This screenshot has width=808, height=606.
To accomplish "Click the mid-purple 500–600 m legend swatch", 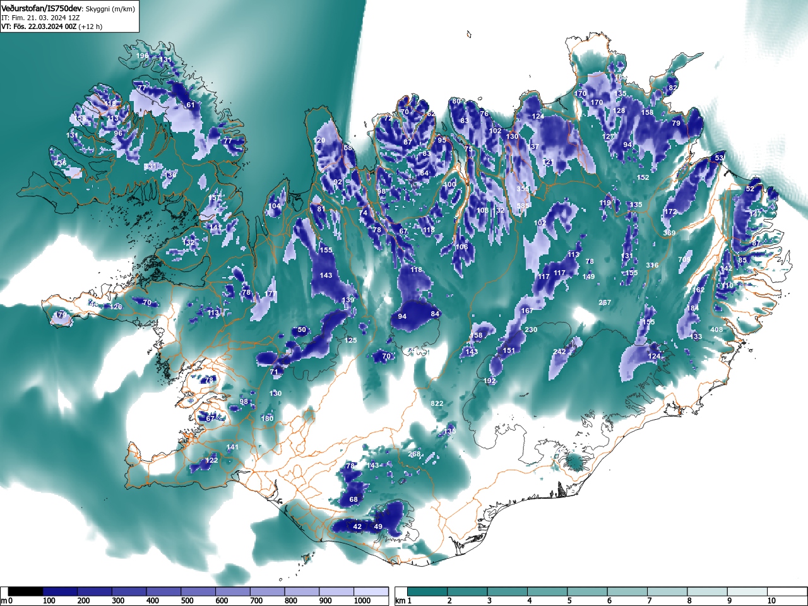I will click(198, 591).
